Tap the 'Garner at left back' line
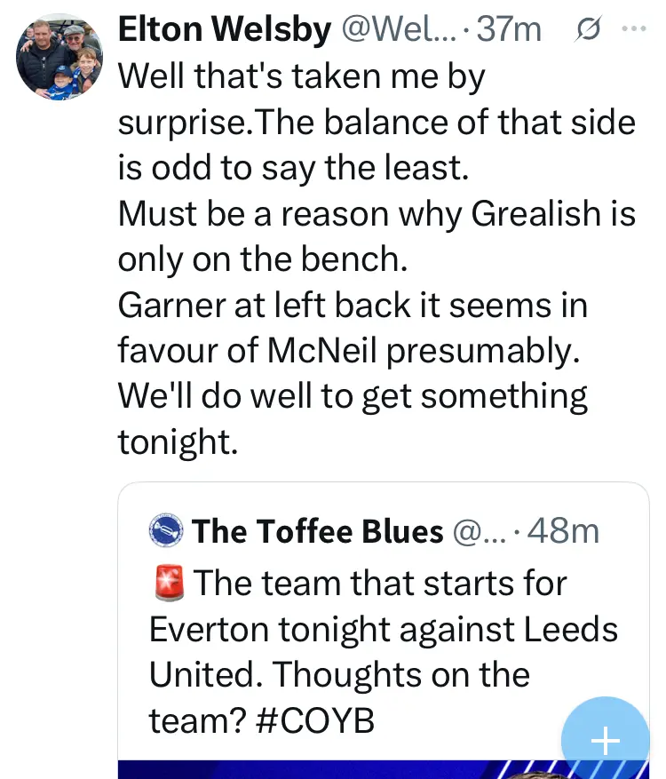 (353, 306)
